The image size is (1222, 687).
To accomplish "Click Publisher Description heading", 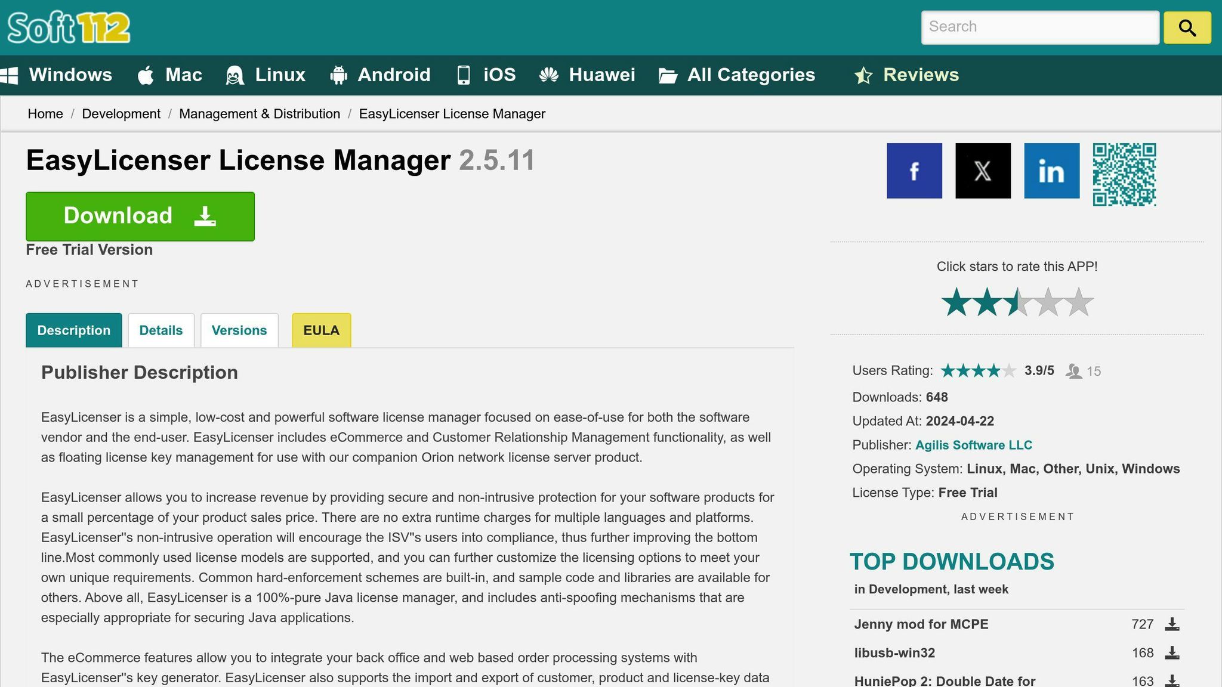I will point(140,373).
